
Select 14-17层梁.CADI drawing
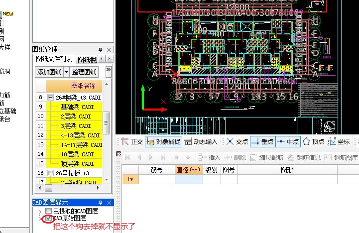pyautogui.click(x=74, y=145)
